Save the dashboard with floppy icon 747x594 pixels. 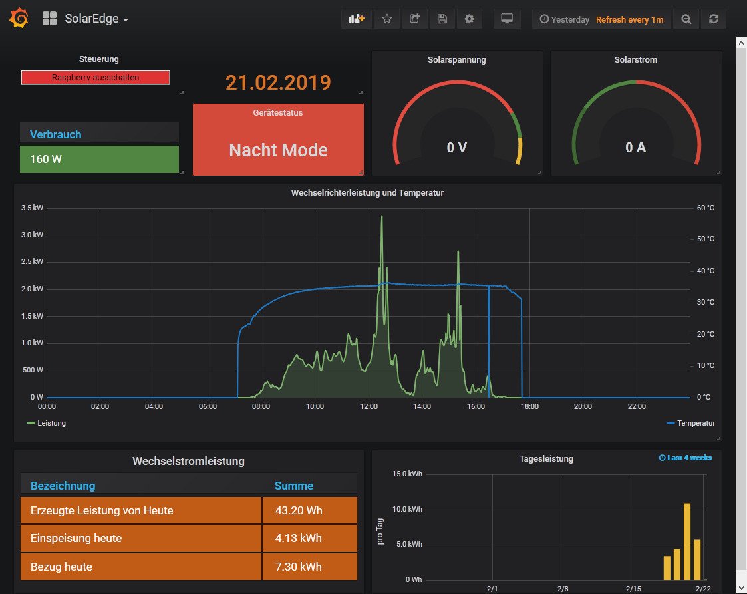[442, 19]
